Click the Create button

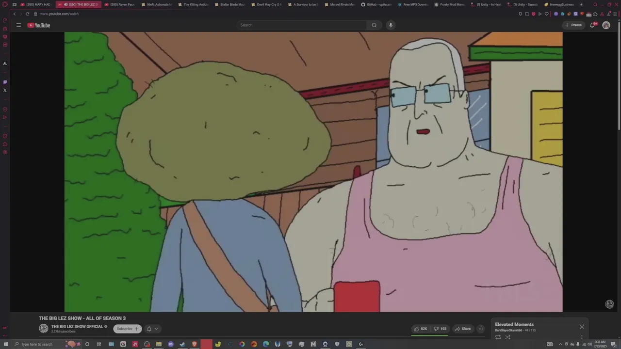[x=573, y=25]
